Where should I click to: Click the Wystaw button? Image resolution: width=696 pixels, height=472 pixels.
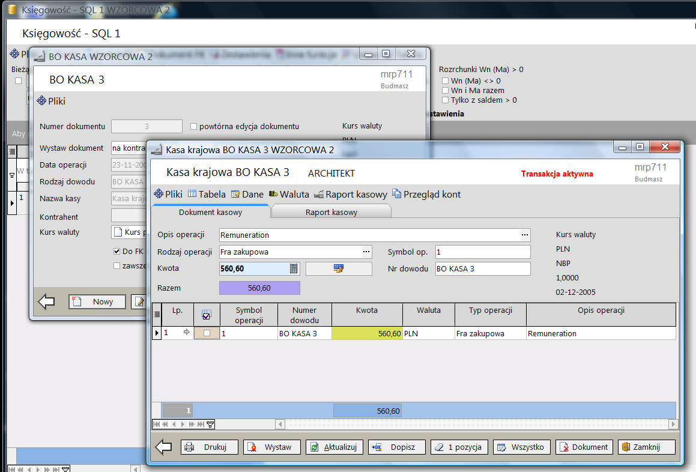272,447
